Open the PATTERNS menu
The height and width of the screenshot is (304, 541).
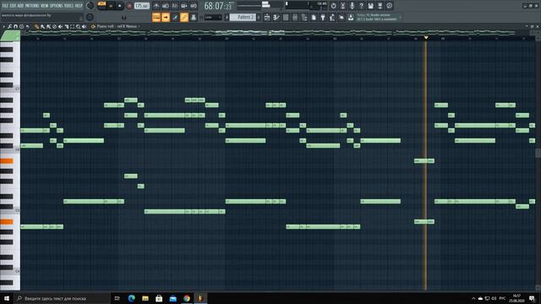(x=32, y=6)
